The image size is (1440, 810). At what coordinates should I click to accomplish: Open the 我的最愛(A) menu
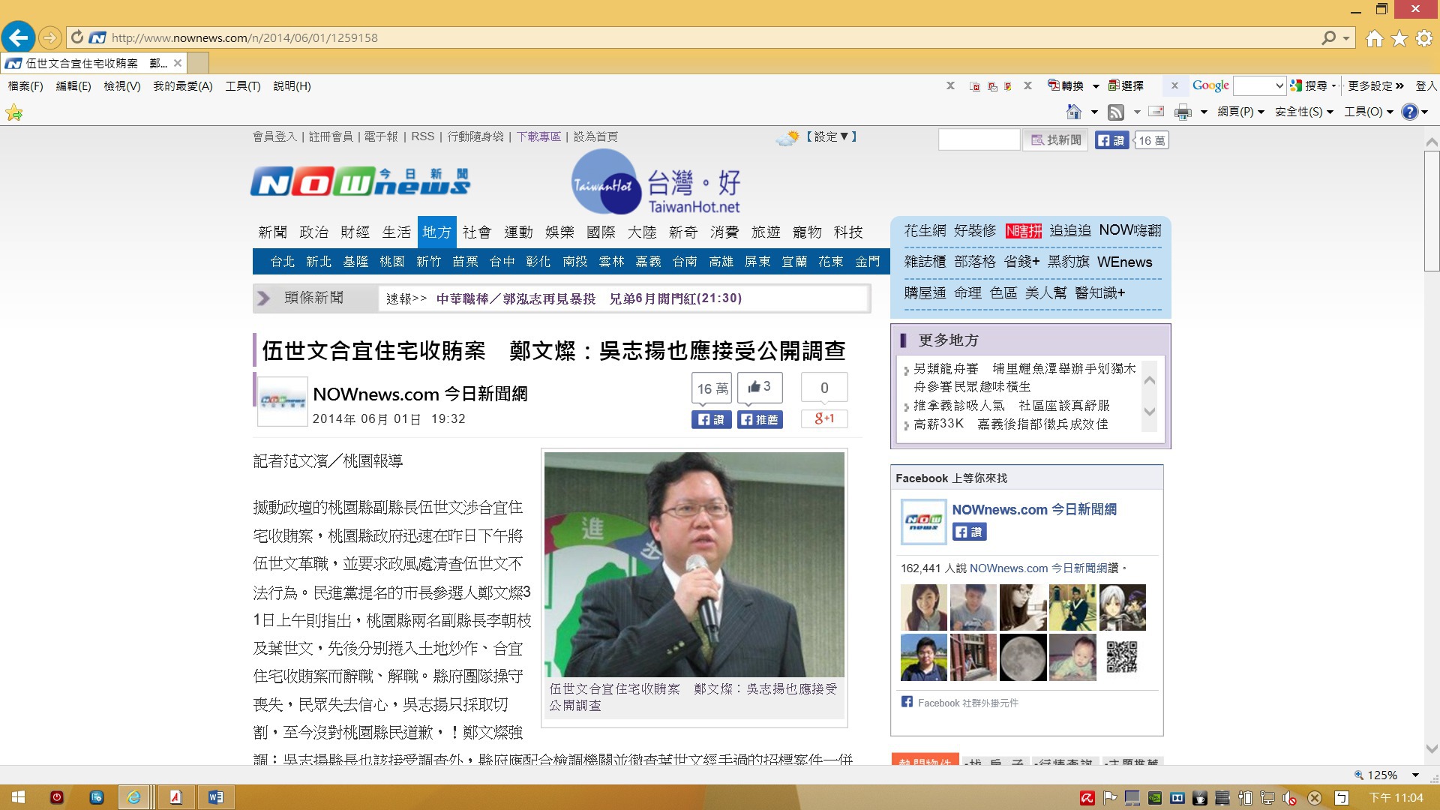tap(182, 86)
